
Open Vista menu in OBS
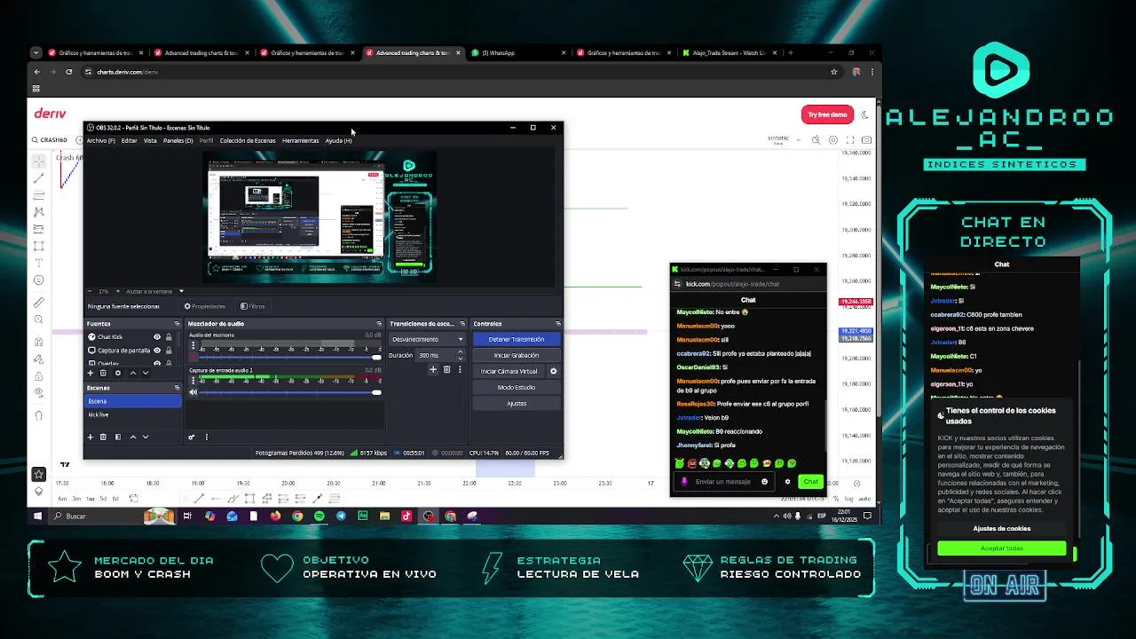click(150, 140)
